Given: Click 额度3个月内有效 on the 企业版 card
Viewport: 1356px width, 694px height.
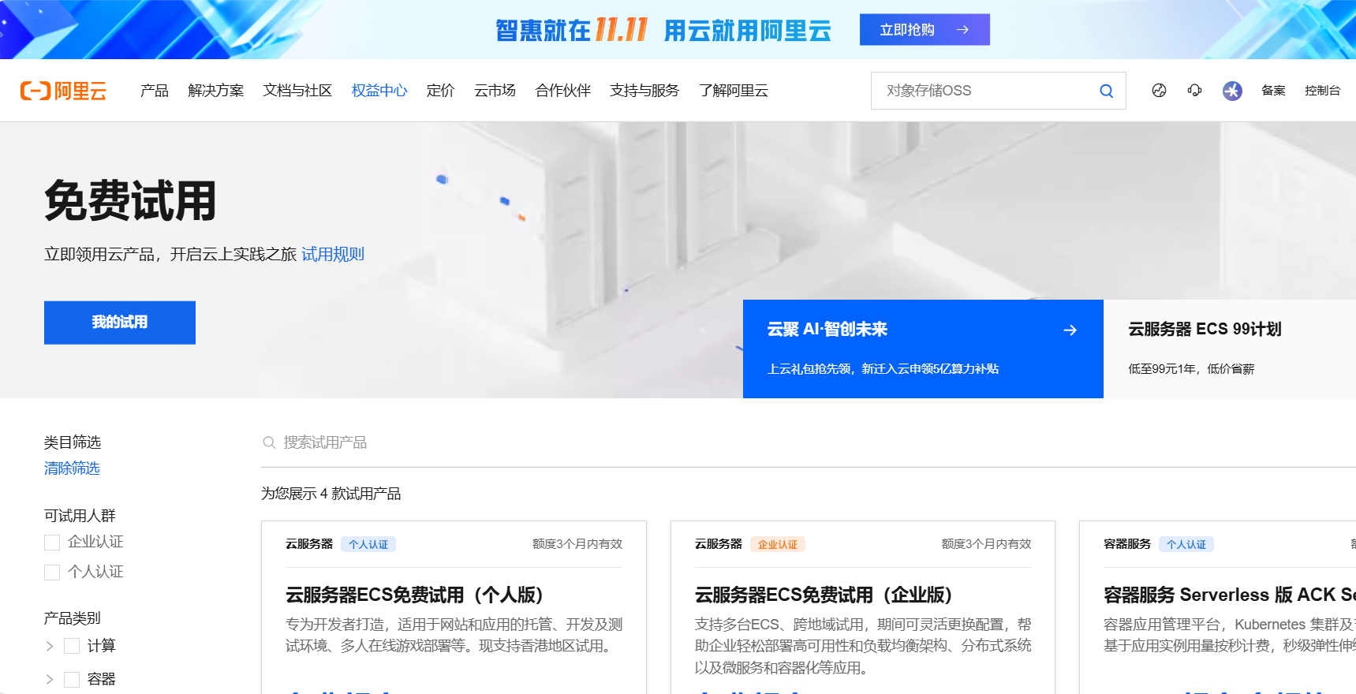Looking at the screenshot, I should [x=986, y=544].
